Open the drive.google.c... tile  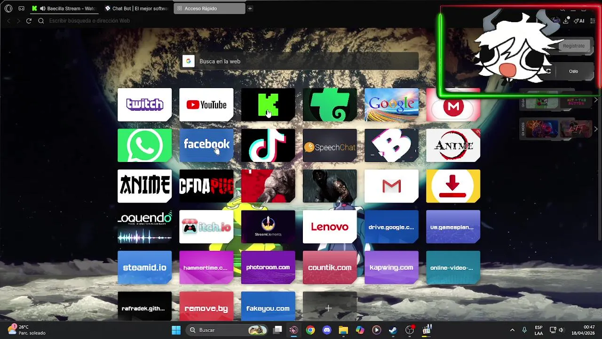tap(391, 227)
